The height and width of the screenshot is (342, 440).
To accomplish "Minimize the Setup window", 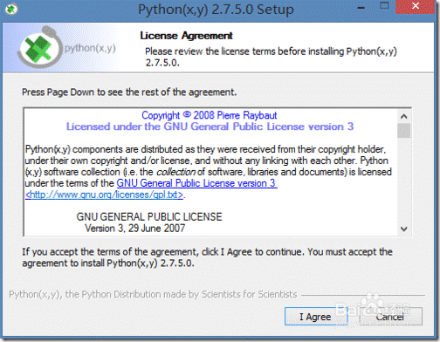I will (x=361, y=8).
